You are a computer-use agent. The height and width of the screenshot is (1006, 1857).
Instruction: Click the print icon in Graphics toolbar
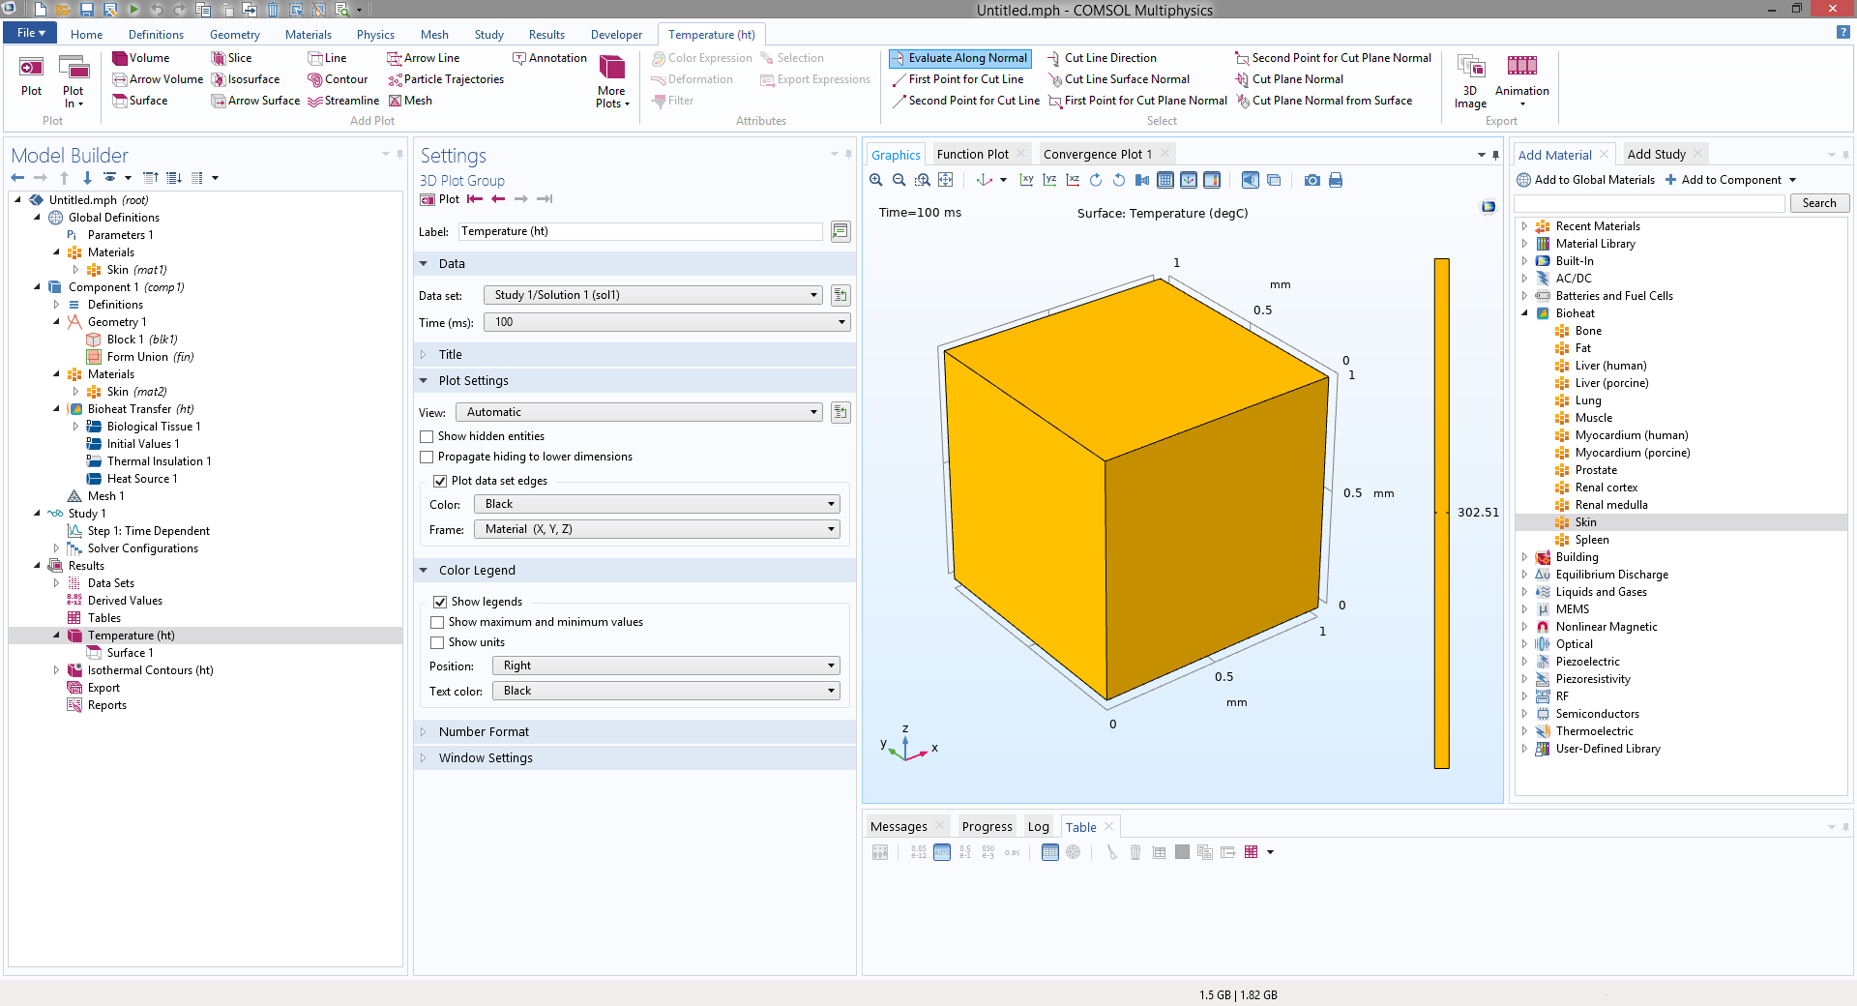(1336, 180)
